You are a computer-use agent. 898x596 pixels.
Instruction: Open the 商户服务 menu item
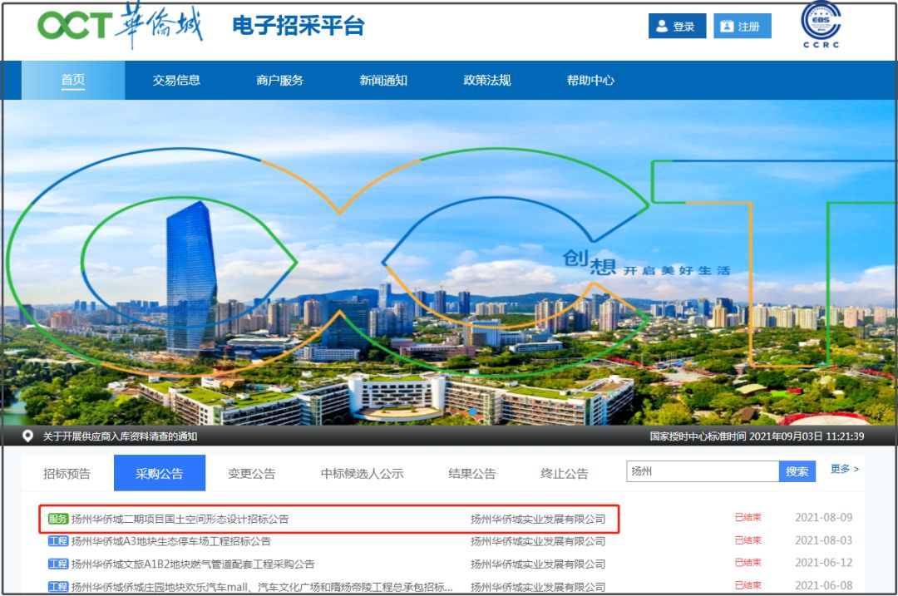pos(280,81)
